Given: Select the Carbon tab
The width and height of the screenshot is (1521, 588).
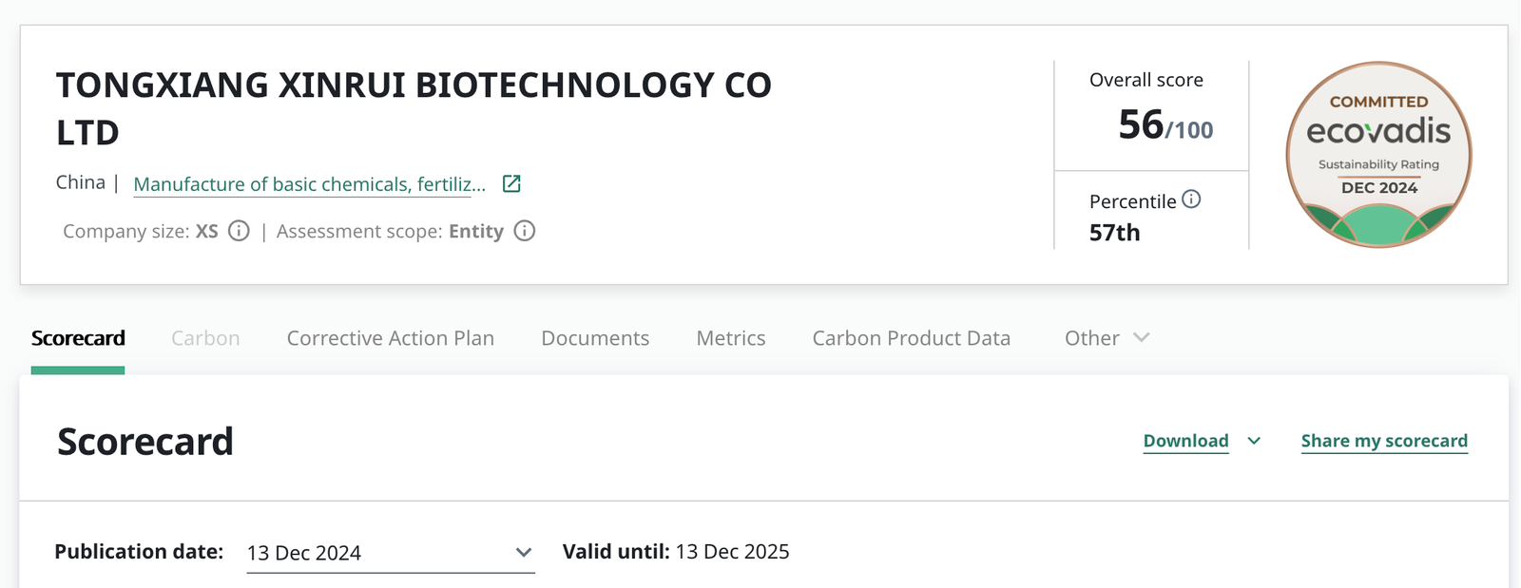Looking at the screenshot, I should pyautogui.click(x=205, y=338).
